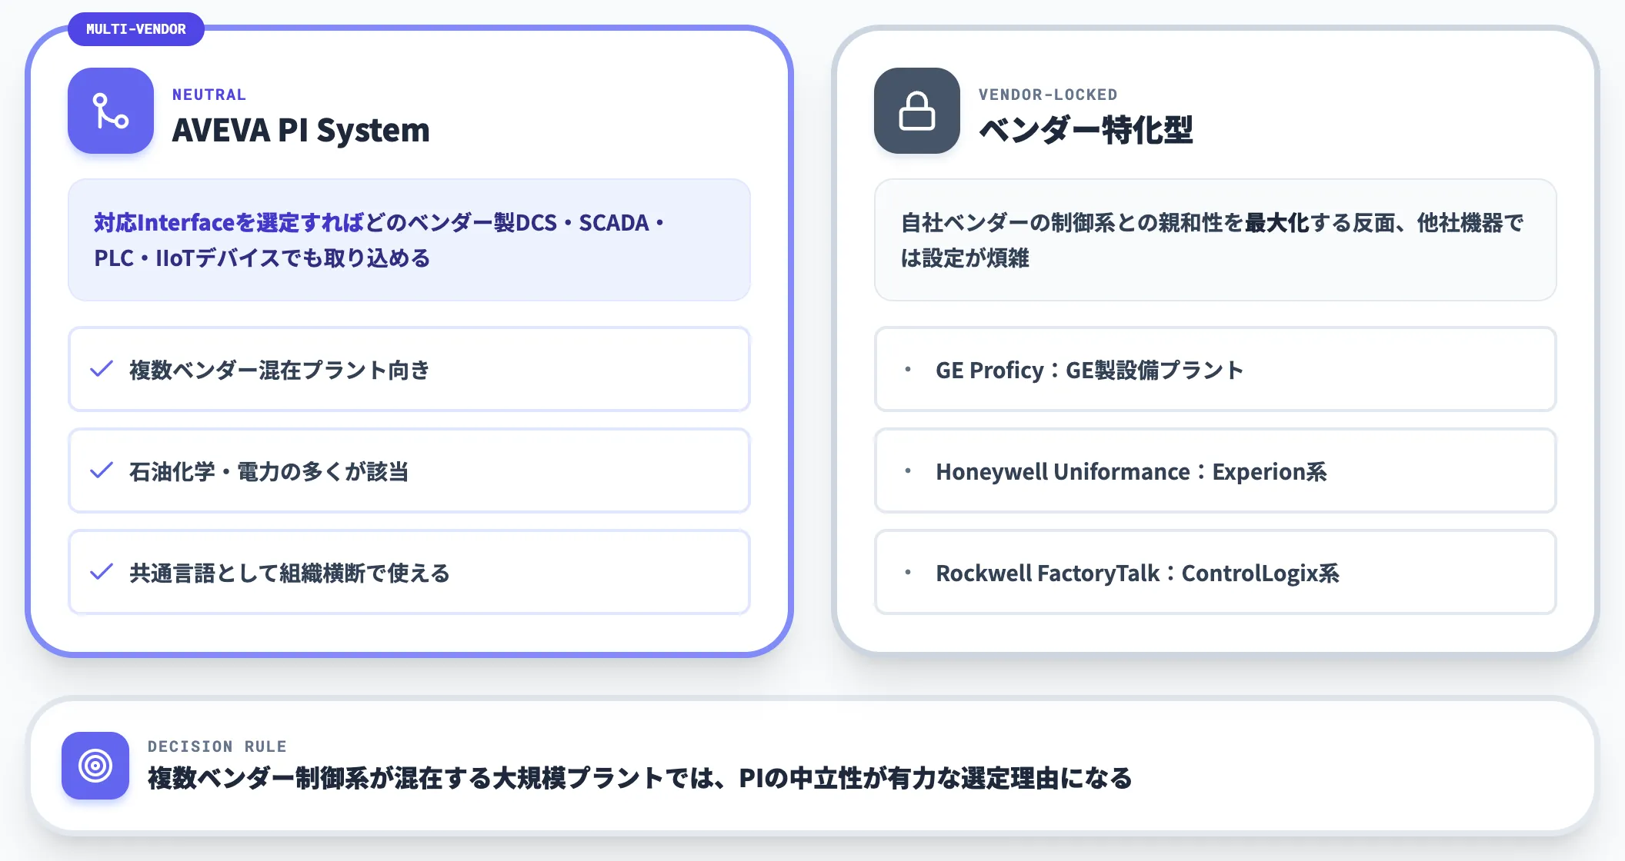
Task: Select the Rockwell FactoryTalk：ControlLogix系 item
Action: point(1216,572)
